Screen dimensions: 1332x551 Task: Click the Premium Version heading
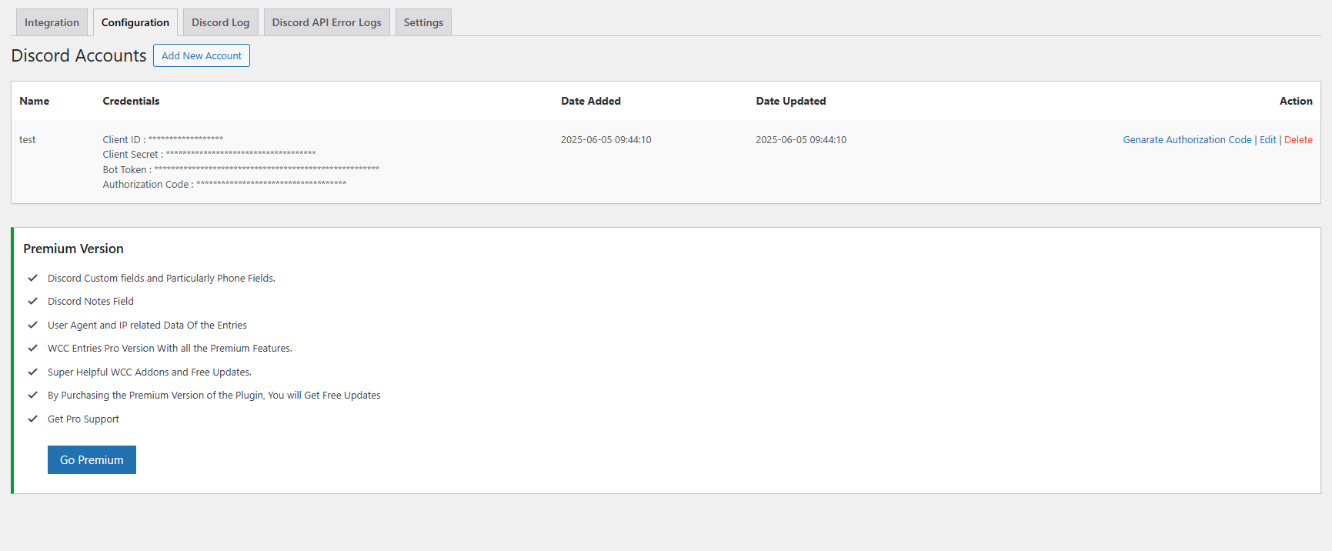point(73,249)
